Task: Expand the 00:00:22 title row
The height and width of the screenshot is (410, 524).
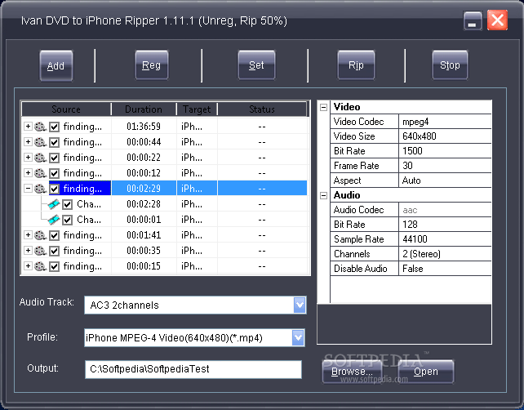Action: pyautogui.click(x=28, y=157)
